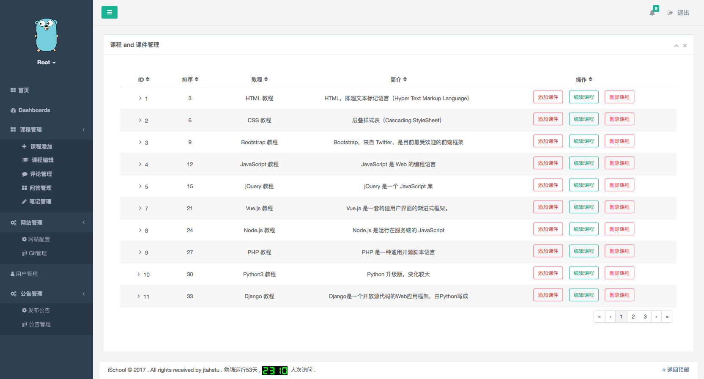Jump to the last page of results

(x=667, y=316)
